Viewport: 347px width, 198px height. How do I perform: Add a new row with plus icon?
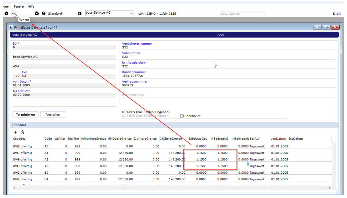[x=15, y=132]
